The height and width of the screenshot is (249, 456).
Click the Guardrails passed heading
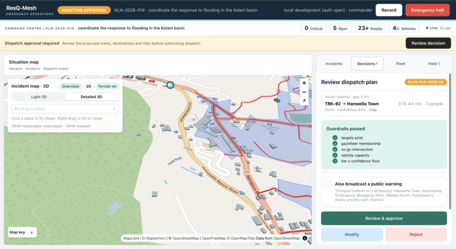pyautogui.click(x=346, y=128)
